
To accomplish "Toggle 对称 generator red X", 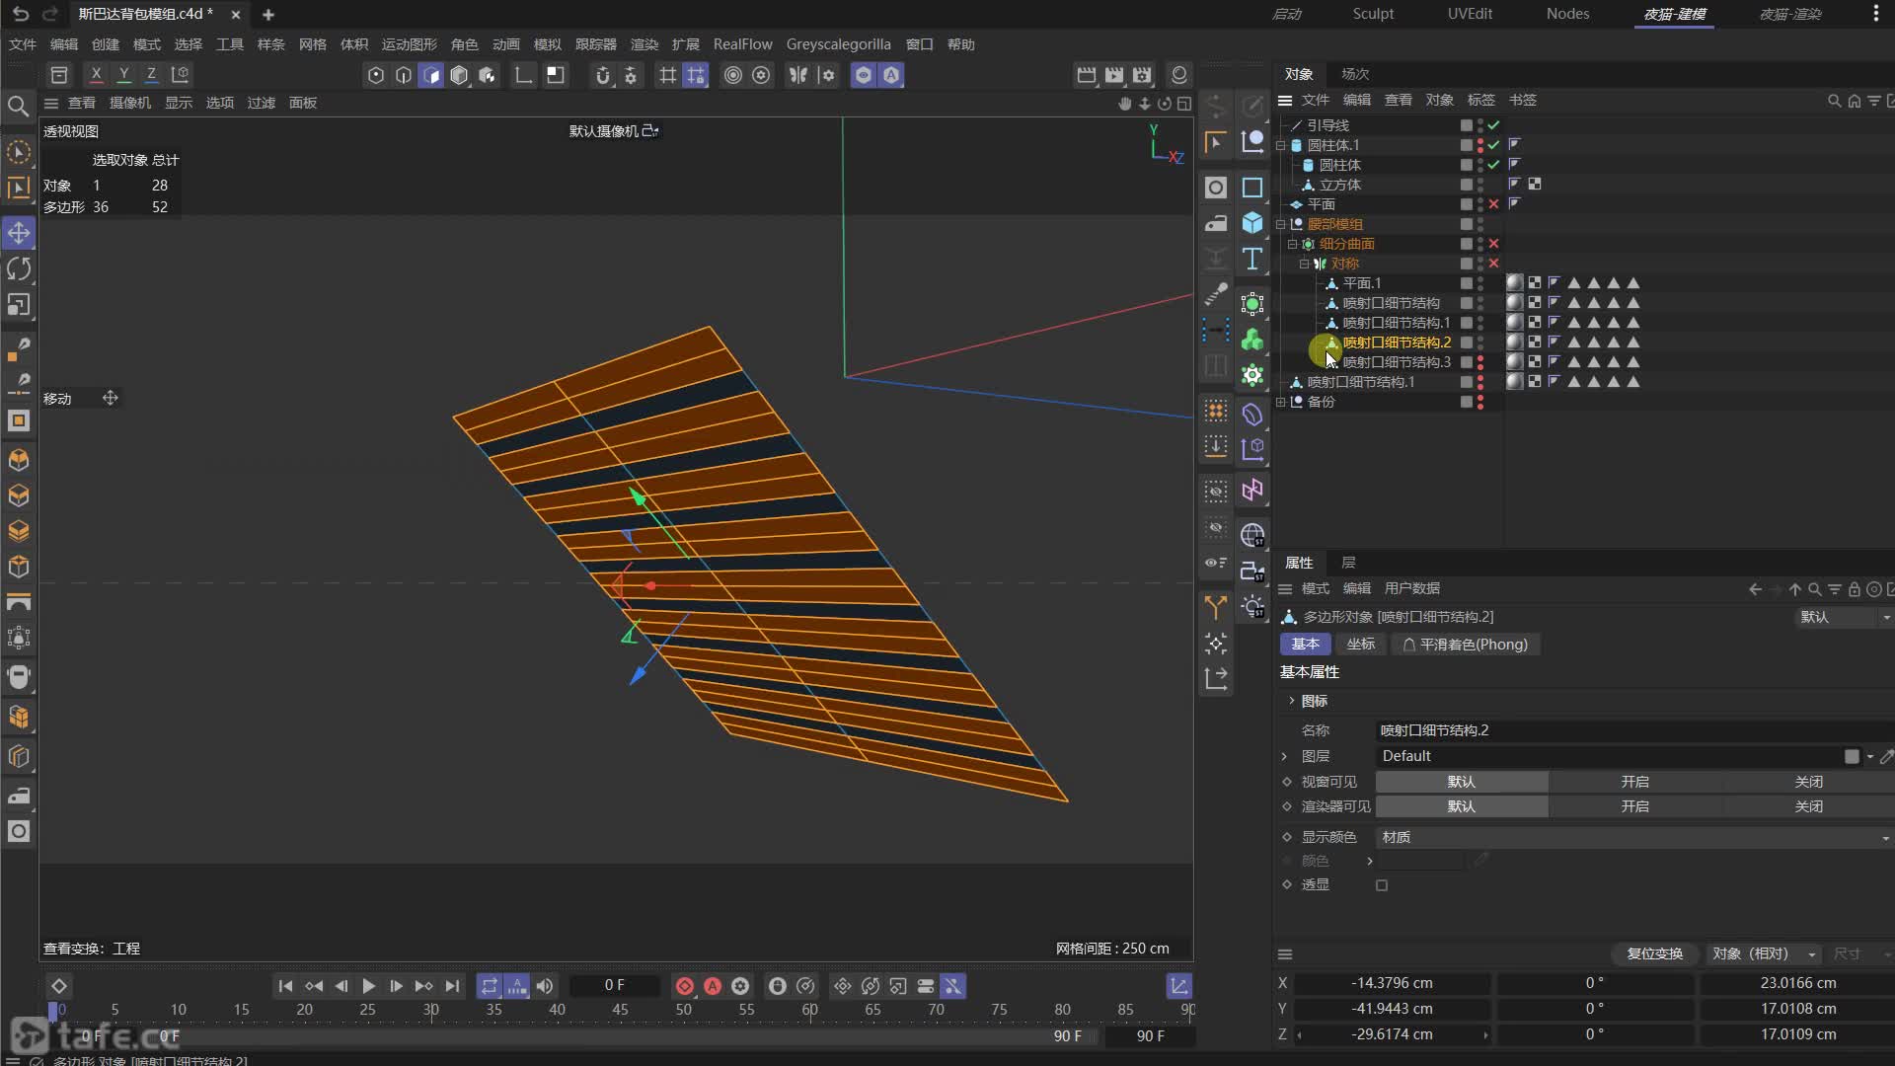I will [1494, 264].
